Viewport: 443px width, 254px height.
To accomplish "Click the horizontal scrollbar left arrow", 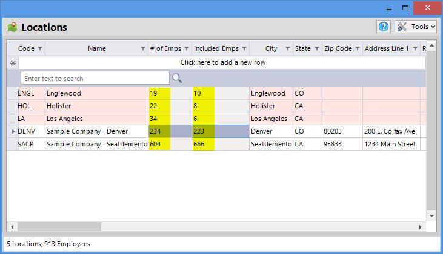I will coord(12,227).
